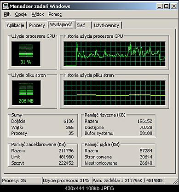This screenshot has width=179, height=192.
Task: Close the Menedżer zadań Windows window
Action: pos(174,6)
